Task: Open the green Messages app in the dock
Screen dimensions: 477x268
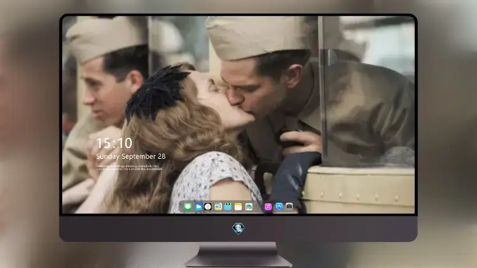Action: (188, 207)
